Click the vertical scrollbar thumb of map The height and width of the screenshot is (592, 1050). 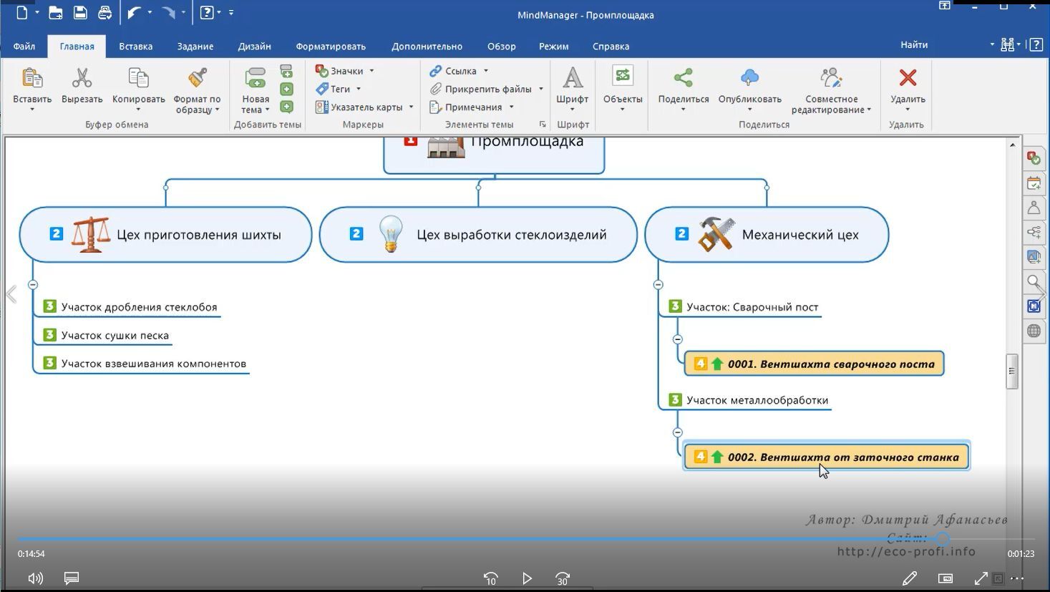(x=1012, y=372)
